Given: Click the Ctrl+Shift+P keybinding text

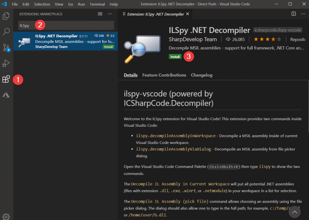Looking at the screenshot, I should [224, 167].
